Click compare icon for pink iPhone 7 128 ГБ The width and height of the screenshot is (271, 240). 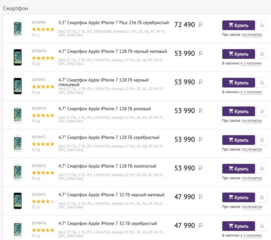click(x=262, y=111)
